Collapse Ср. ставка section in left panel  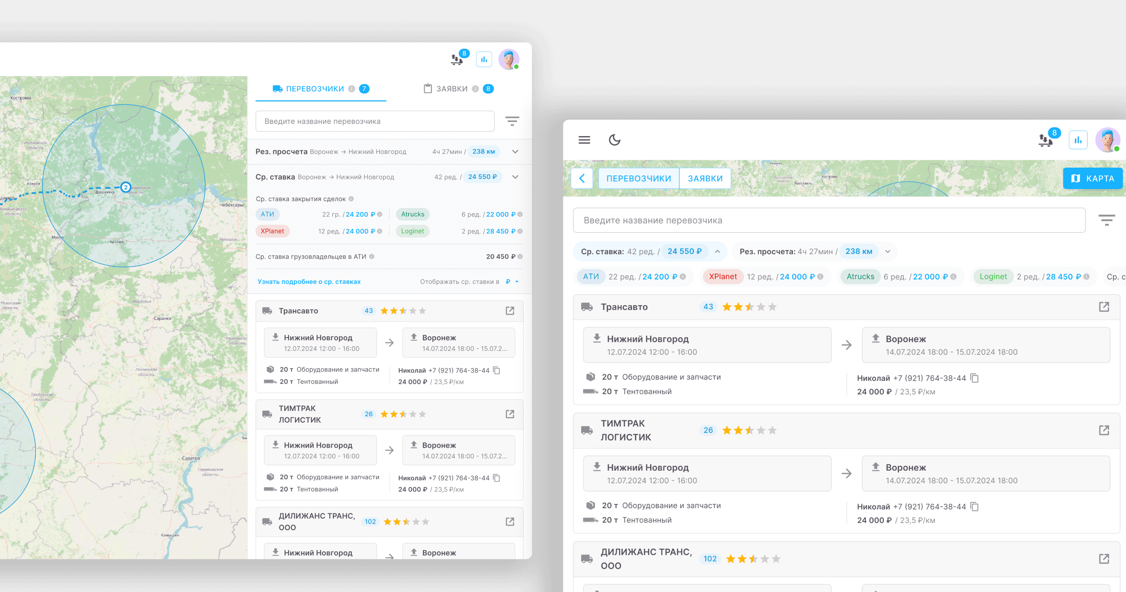(515, 177)
